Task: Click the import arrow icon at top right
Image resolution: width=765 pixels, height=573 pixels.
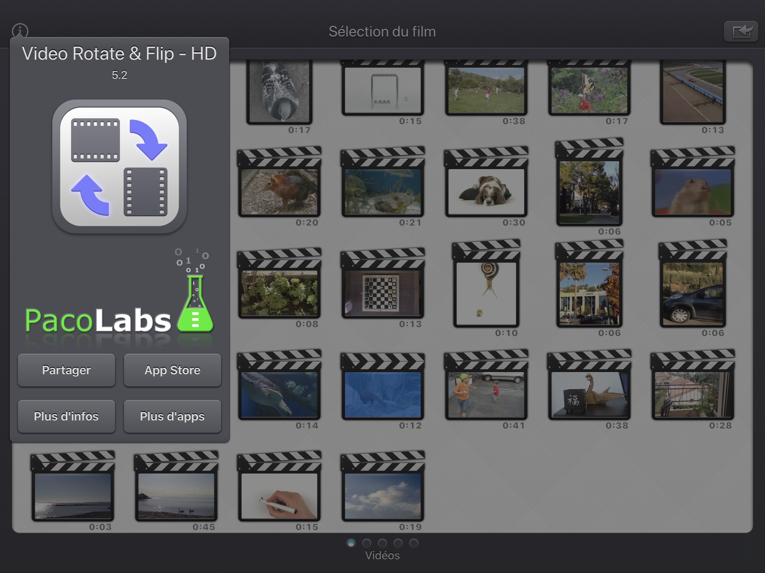Action: pyautogui.click(x=741, y=31)
